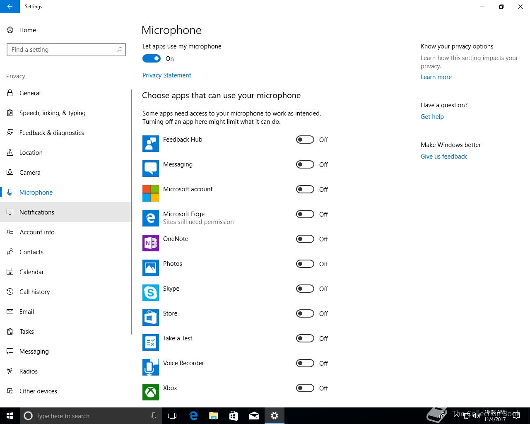530x424 pixels.
Task: Open Location privacy settings
Action: point(65,153)
